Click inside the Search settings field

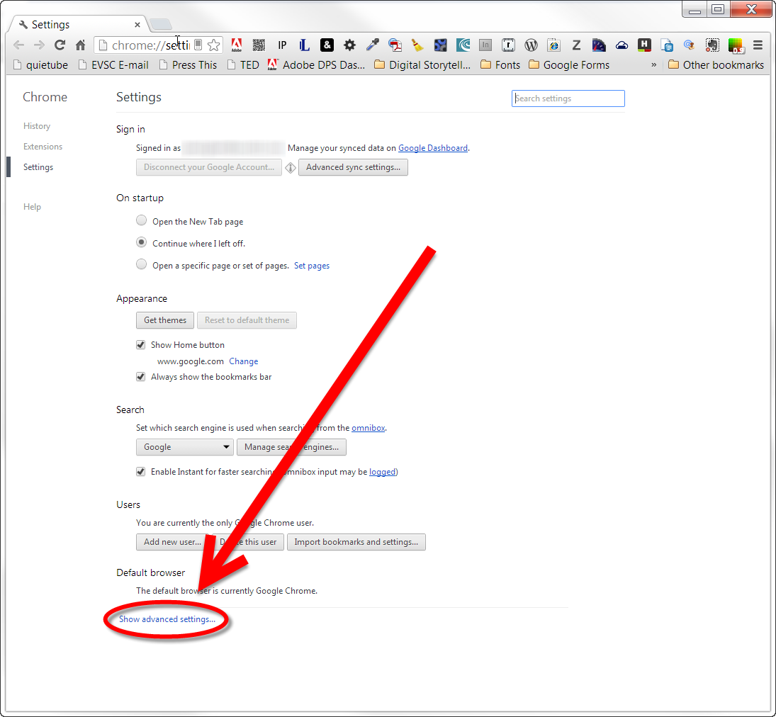coord(568,98)
